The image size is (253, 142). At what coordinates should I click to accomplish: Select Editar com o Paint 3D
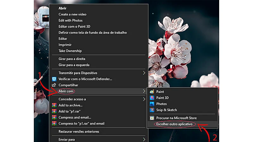pos(74,27)
